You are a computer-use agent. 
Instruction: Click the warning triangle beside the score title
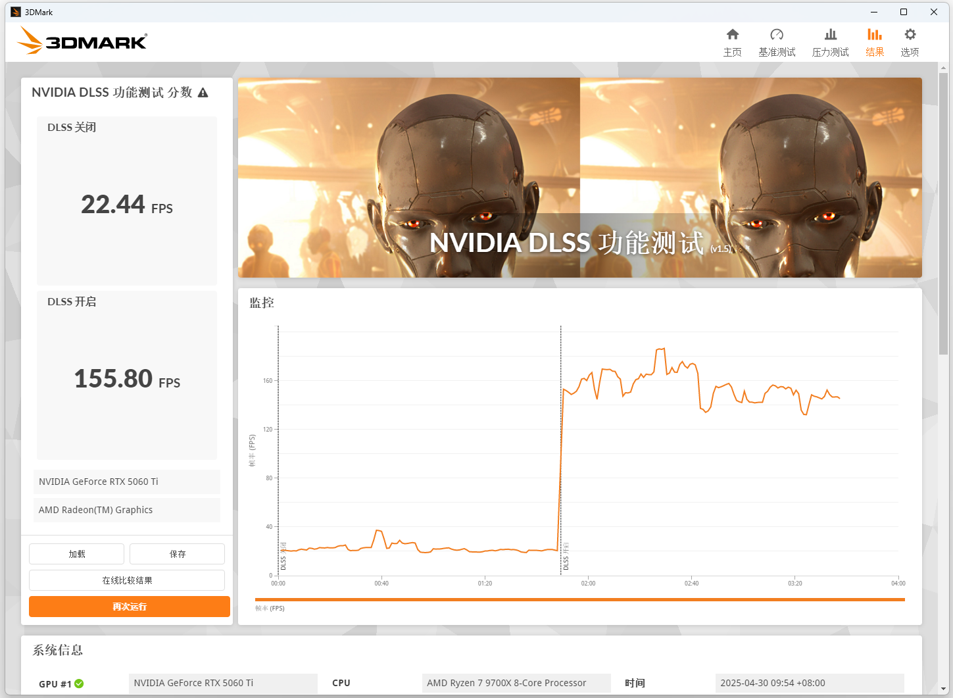(203, 93)
